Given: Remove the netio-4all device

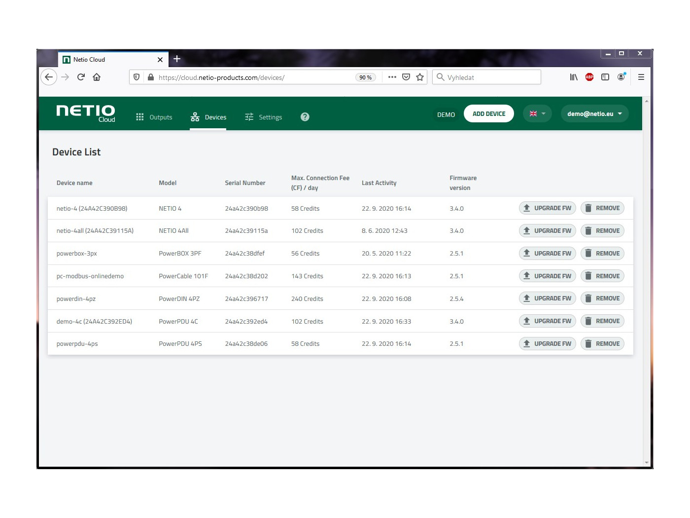Looking at the screenshot, I should pos(602,231).
